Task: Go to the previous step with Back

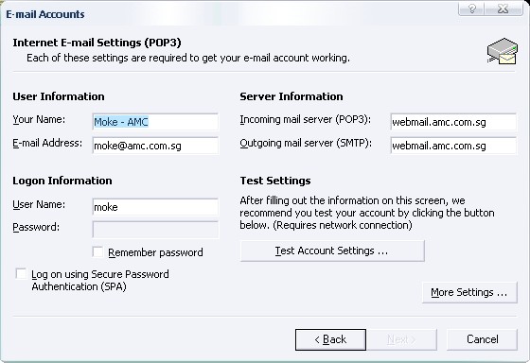Action: click(330, 339)
